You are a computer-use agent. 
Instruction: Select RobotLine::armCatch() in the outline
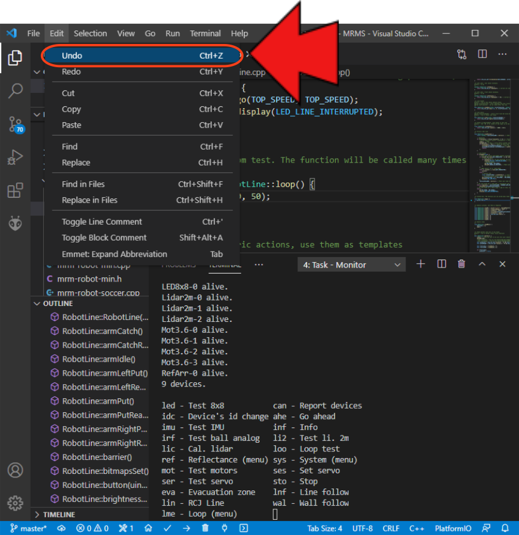coord(102,331)
